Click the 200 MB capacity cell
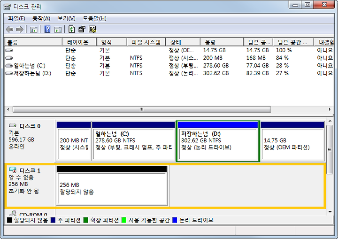This screenshot has width=338, height=239. (x=213, y=58)
